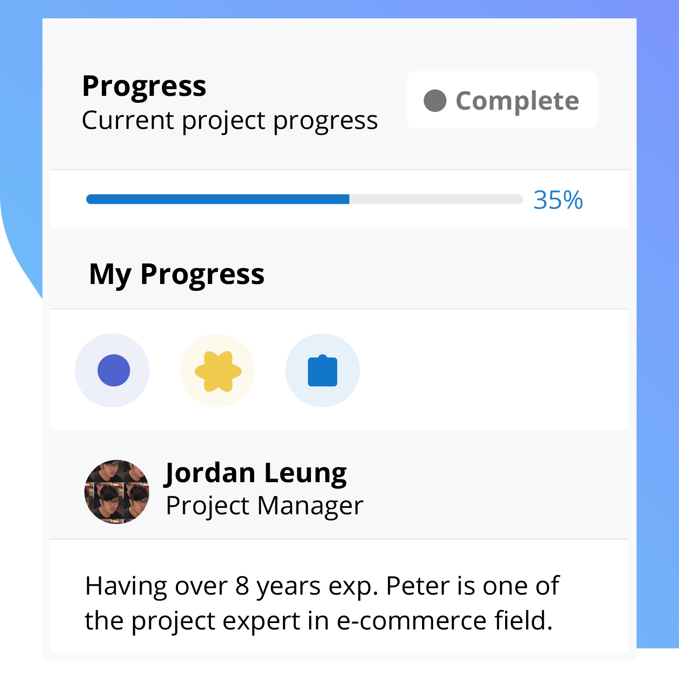Open Jordan Leung's profile photo
Image resolution: width=679 pixels, height=679 pixels.
117,492
